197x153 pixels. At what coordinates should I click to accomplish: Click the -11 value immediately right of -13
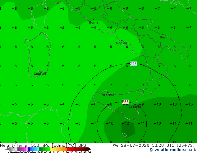[141, 123]
